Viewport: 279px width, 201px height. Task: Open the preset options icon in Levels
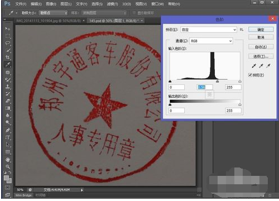242,30
